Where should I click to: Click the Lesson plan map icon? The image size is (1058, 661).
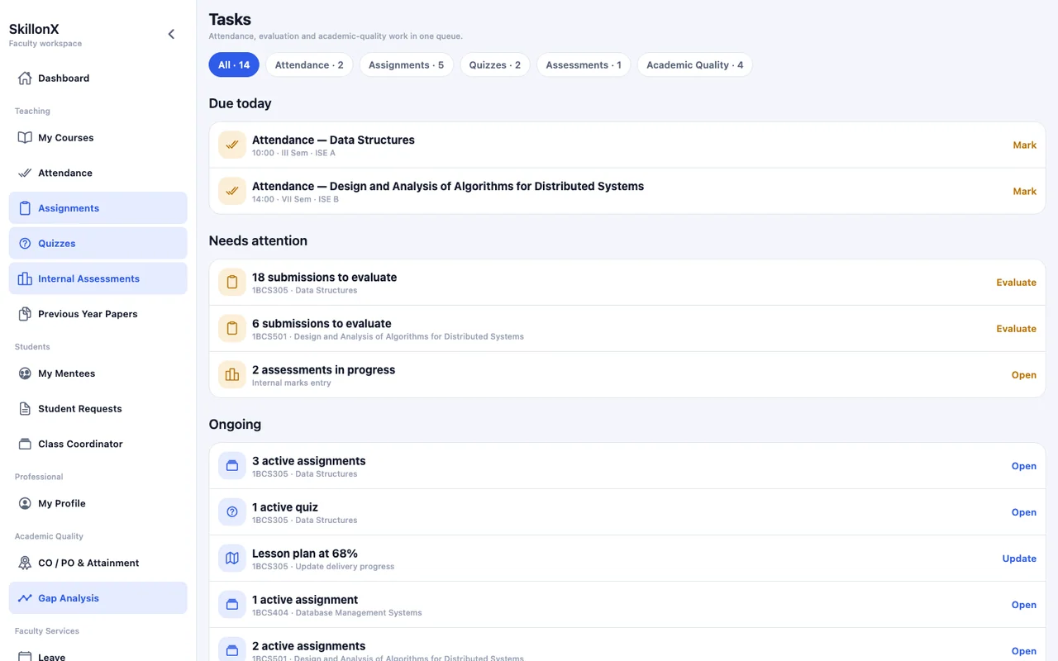click(232, 559)
